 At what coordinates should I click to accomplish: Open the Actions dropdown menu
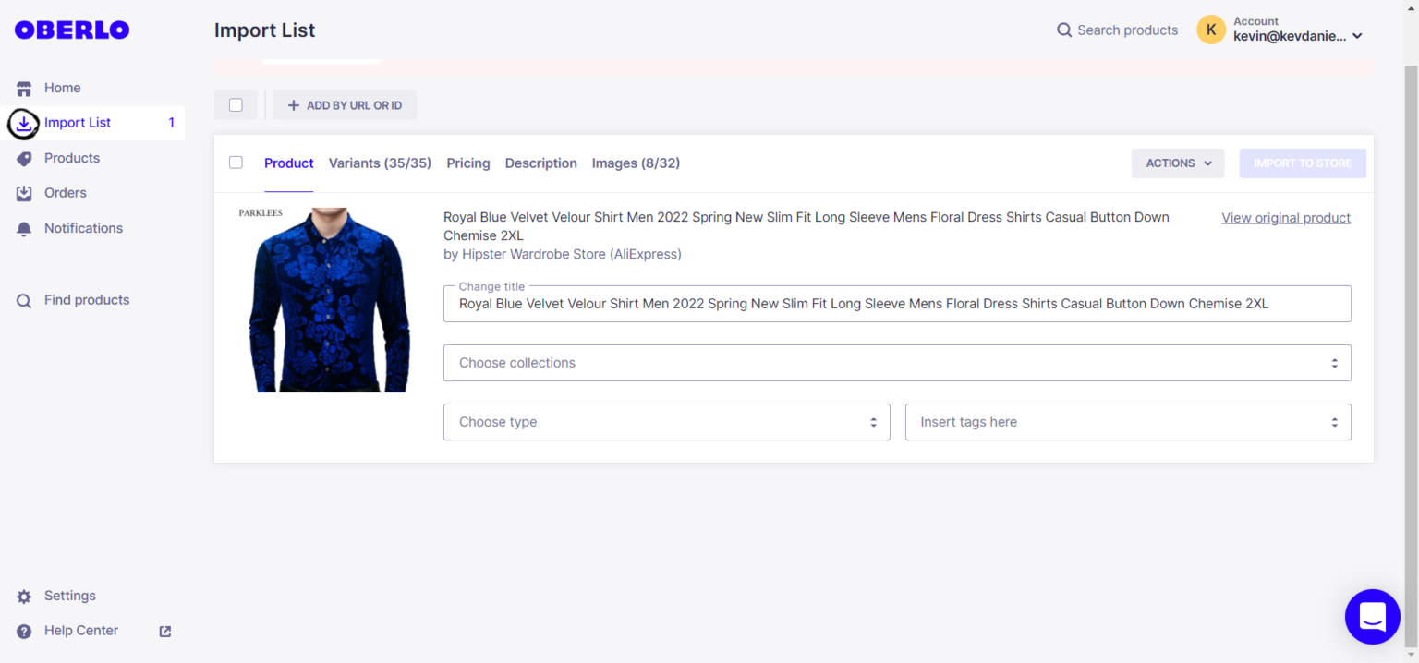pos(1177,163)
